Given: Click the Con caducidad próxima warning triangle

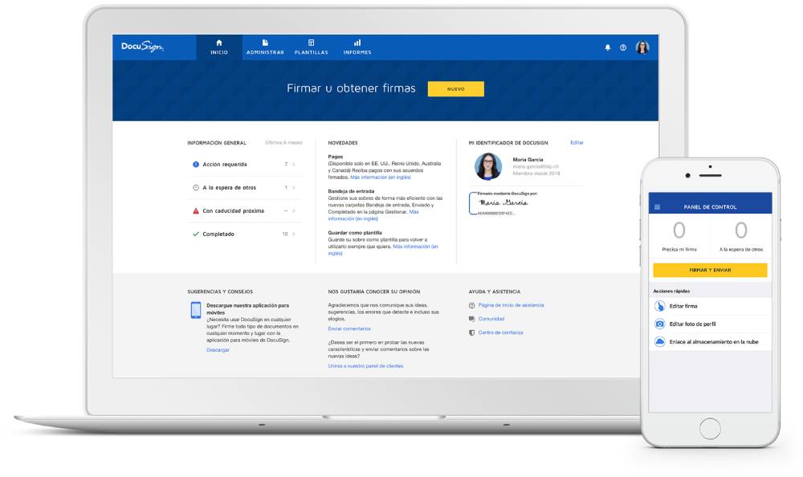Looking at the screenshot, I should tap(195, 210).
